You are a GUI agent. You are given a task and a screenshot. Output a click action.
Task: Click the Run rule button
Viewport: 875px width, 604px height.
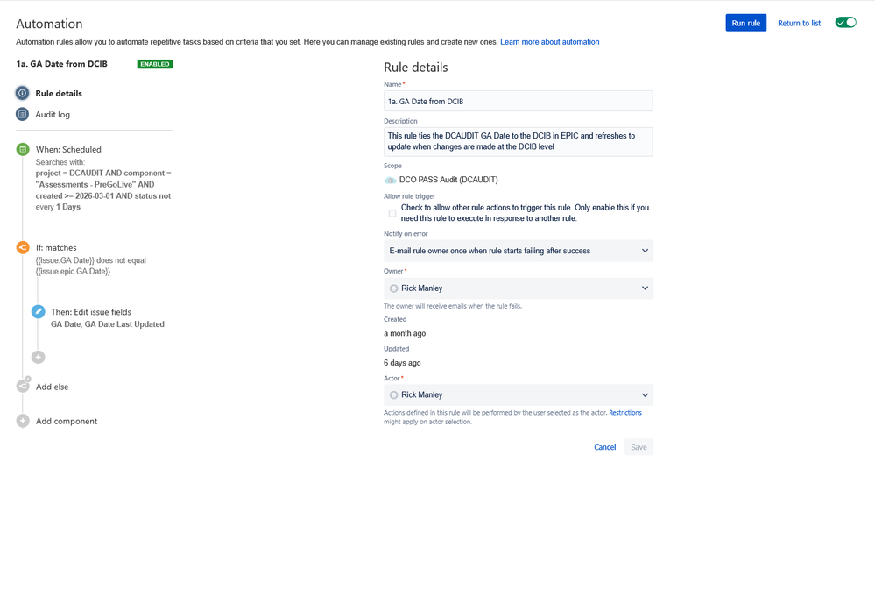(746, 23)
